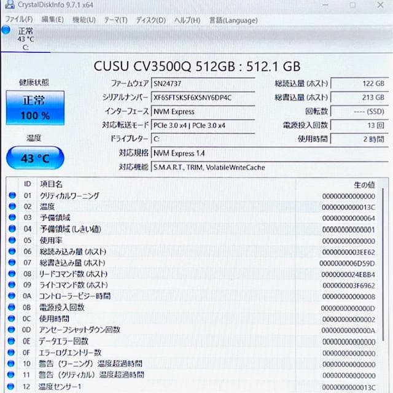Click status circle for 0F エラーログエントリー数
This screenshot has width=393, height=393.
click(11, 352)
